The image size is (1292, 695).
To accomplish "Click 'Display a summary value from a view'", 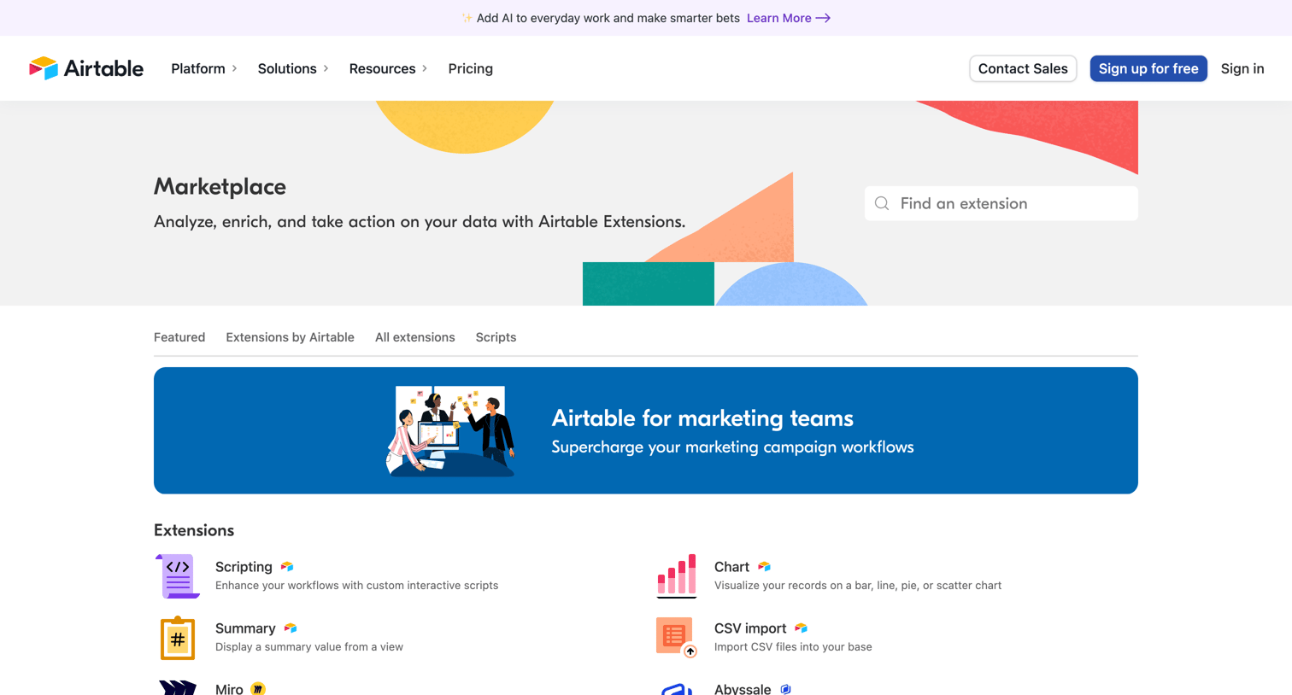I will pos(309,647).
